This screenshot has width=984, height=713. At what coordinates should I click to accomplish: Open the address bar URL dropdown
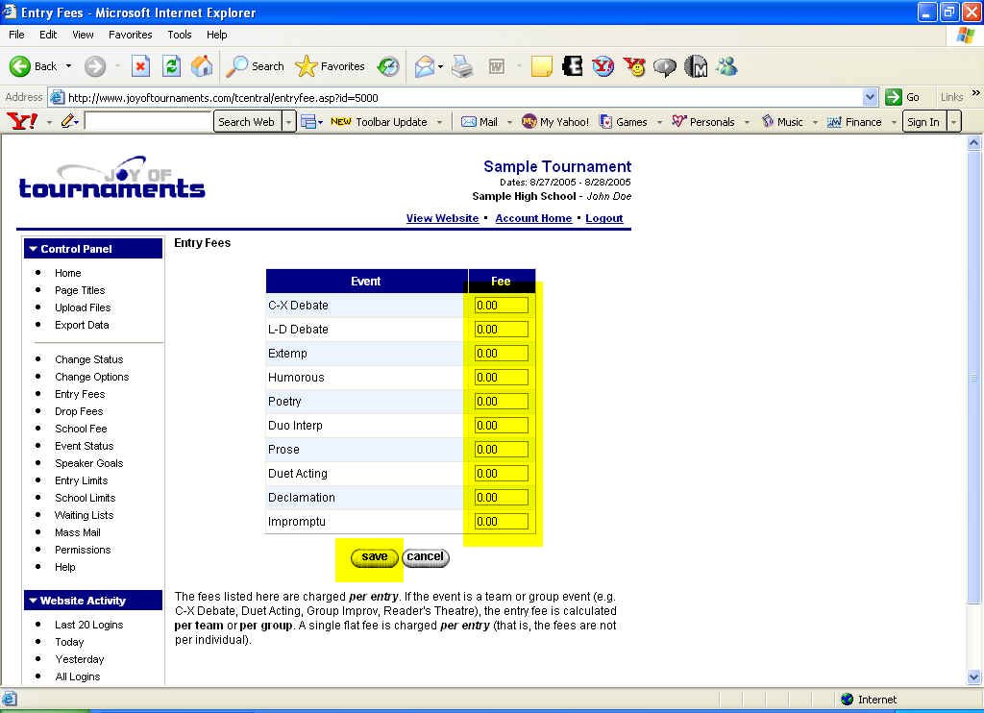[871, 97]
